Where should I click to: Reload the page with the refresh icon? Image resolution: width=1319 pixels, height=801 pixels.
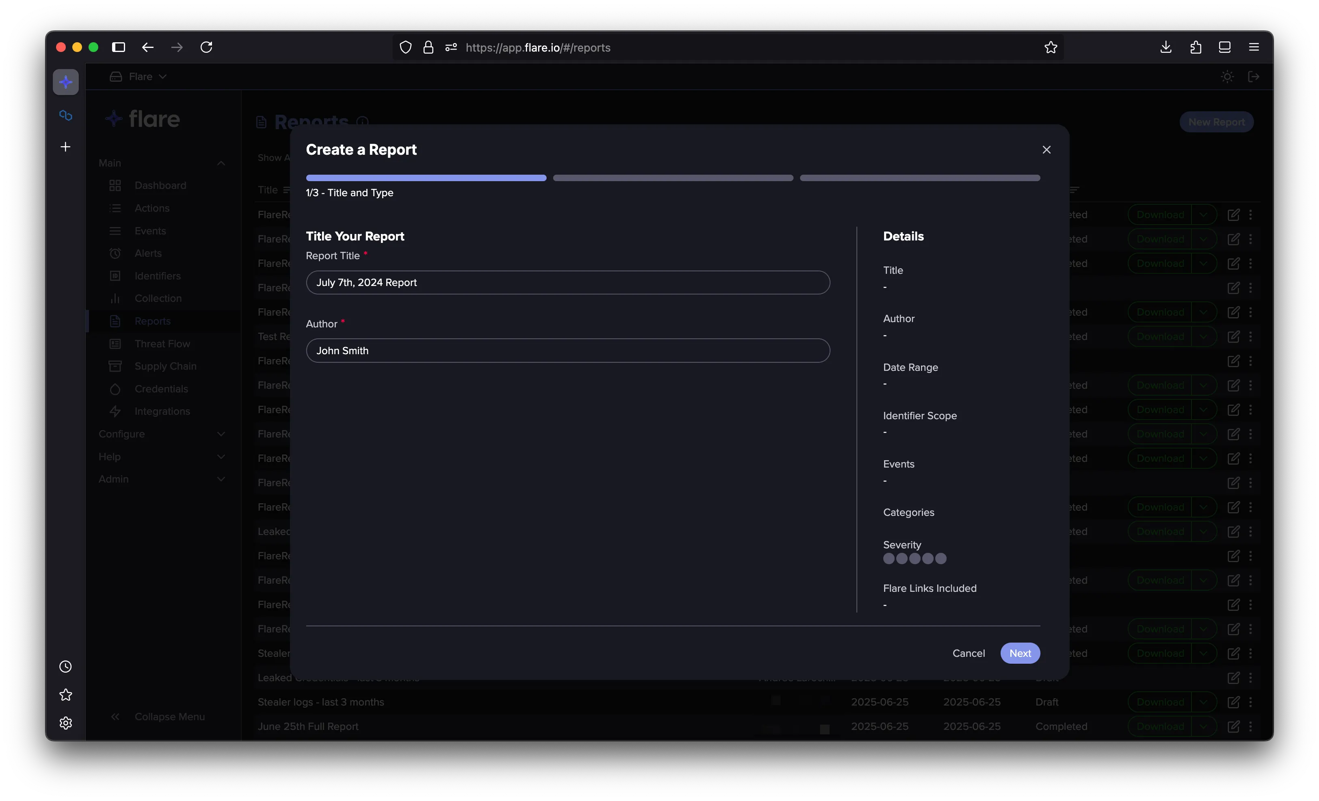point(206,47)
